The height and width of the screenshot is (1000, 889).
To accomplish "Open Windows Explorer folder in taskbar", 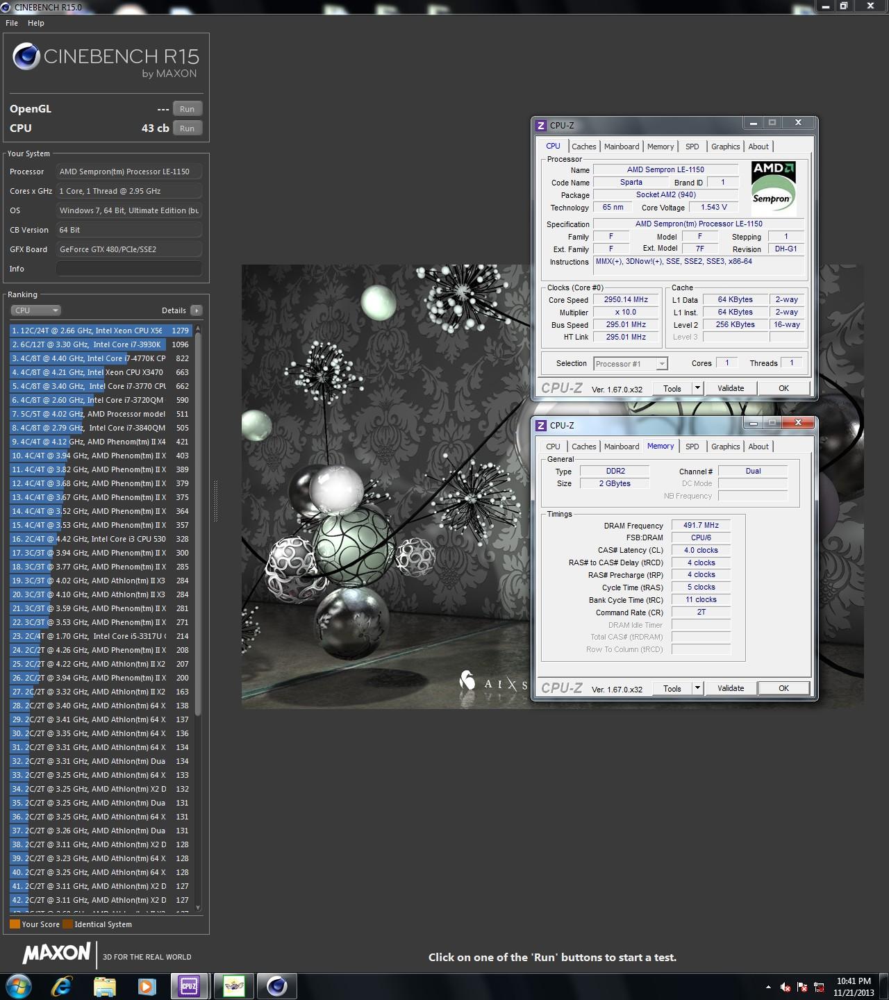I will (x=105, y=986).
